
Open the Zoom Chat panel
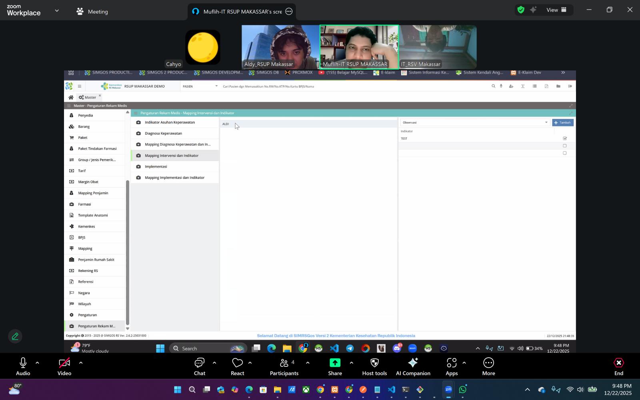[199, 363]
